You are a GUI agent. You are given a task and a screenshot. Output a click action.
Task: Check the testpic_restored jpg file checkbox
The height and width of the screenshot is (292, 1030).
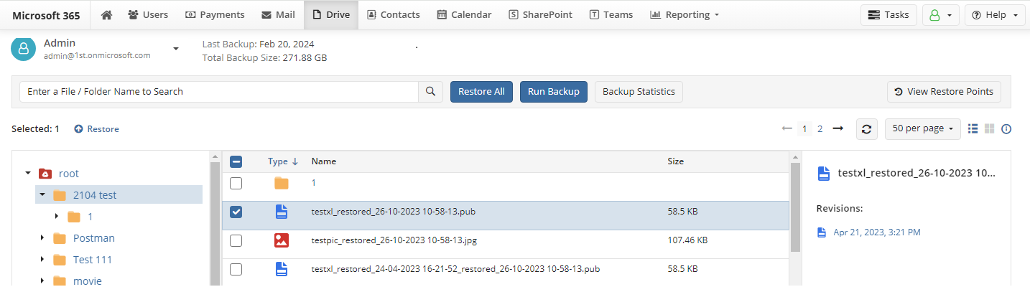coord(236,241)
